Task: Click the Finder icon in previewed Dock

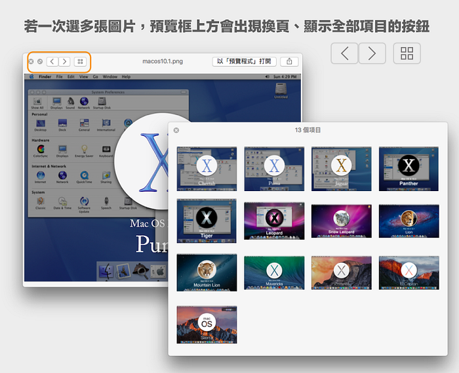Action: [x=106, y=271]
